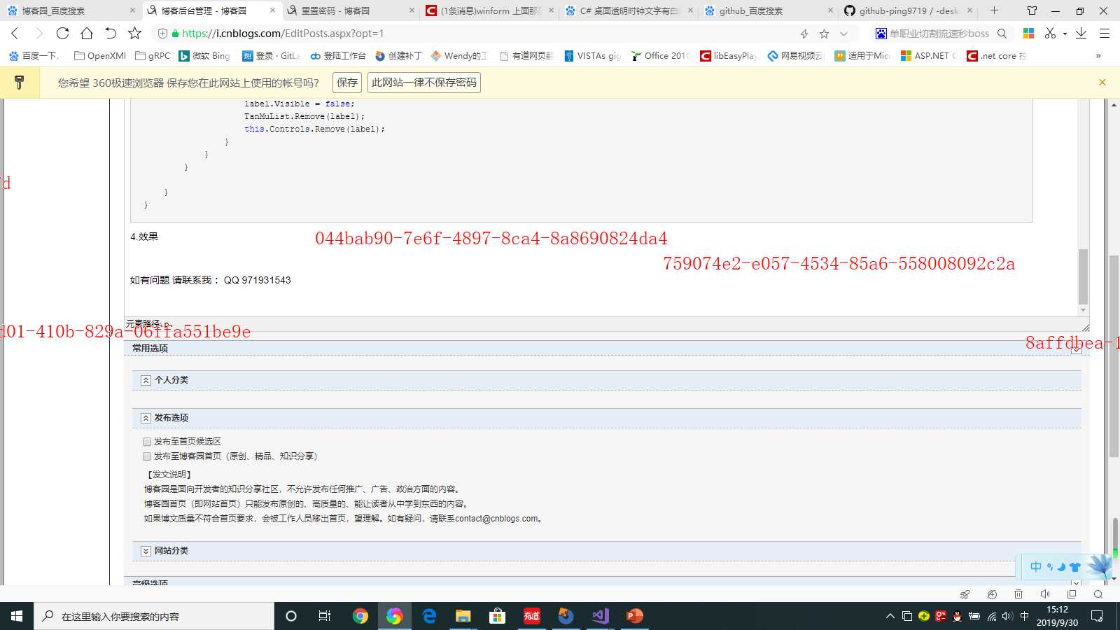Click the skin shirt icon in title bar
1120x630 pixels.
[1032, 10]
